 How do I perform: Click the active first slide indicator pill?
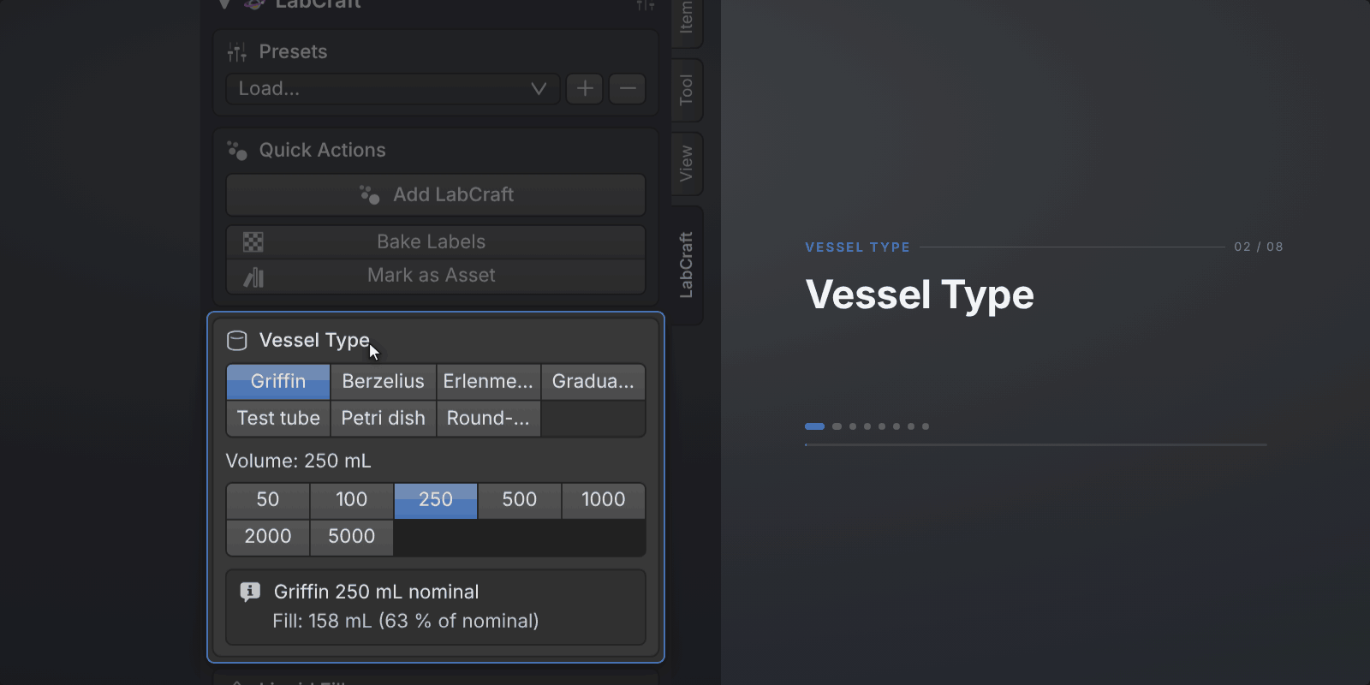point(815,426)
